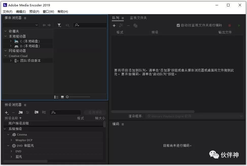Viewport: 247px width, 166px height.
Task: Open the 编码 panel menu icon
Action: tap(123, 124)
